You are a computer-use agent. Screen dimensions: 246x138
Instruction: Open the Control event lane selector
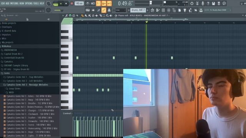(68, 113)
